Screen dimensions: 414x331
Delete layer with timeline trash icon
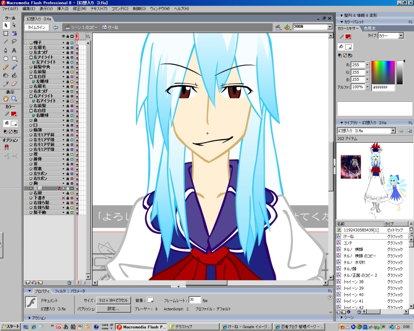pyautogui.click(x=70, y=283)
